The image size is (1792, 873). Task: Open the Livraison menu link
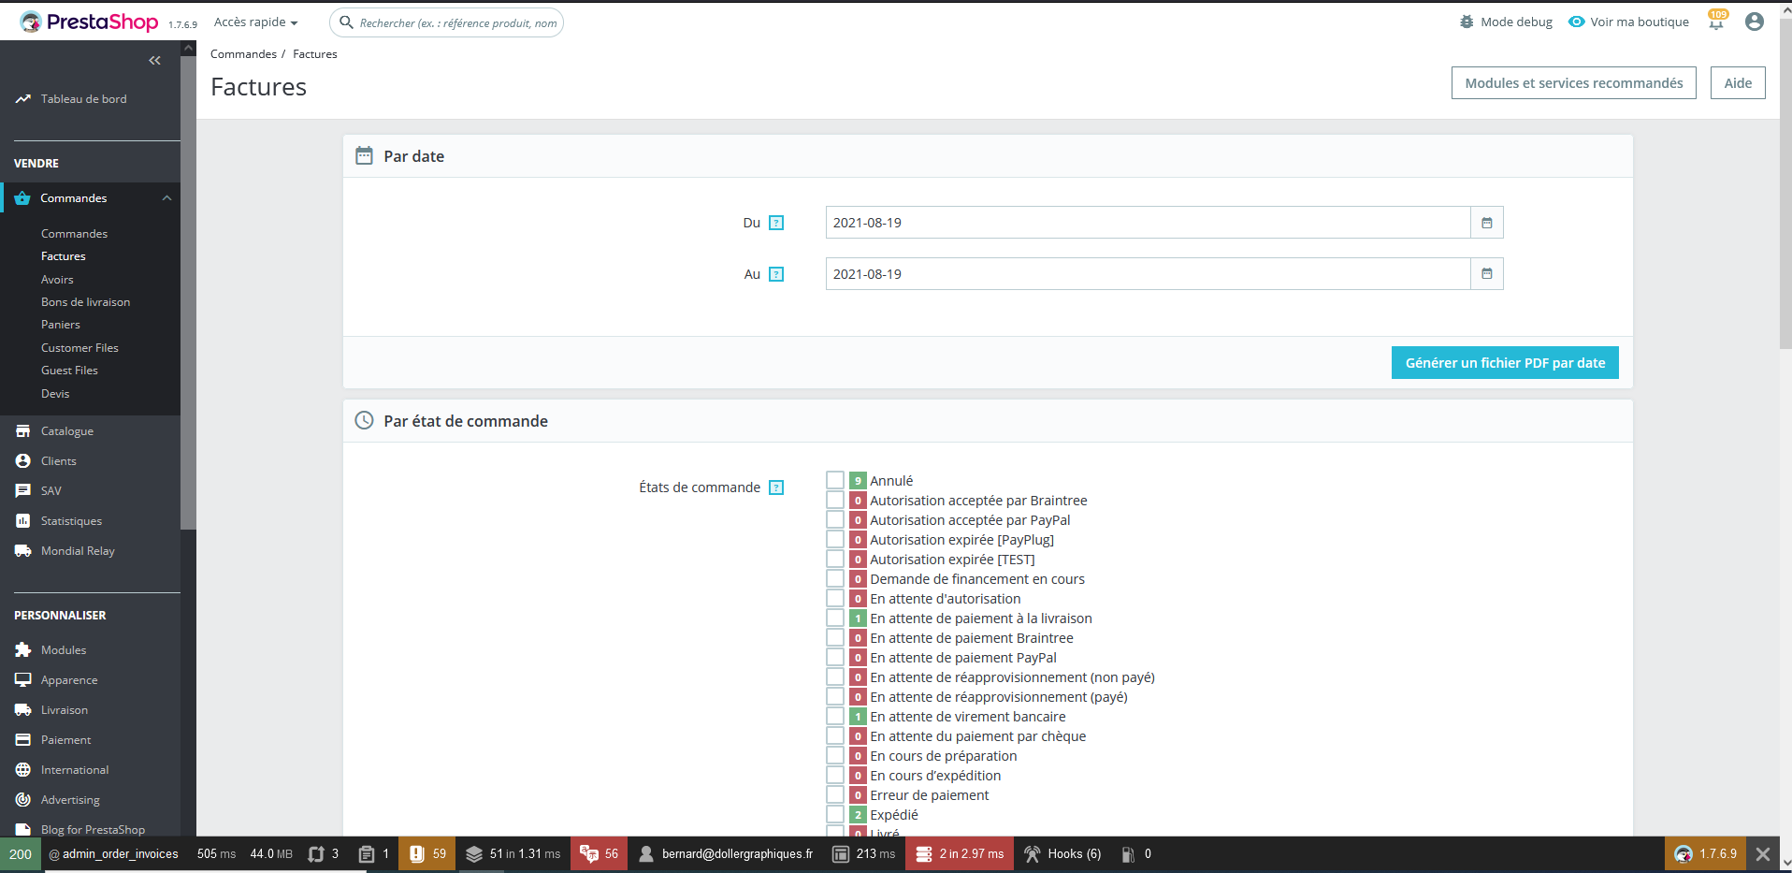tap(65, 710)
